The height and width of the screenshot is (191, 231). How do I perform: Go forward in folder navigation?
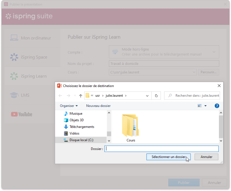69,95
